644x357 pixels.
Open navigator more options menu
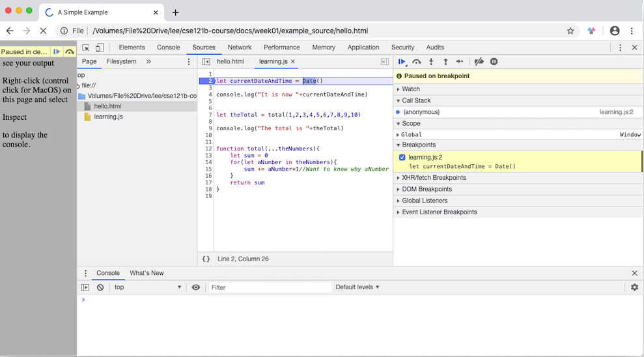[189, 62]
